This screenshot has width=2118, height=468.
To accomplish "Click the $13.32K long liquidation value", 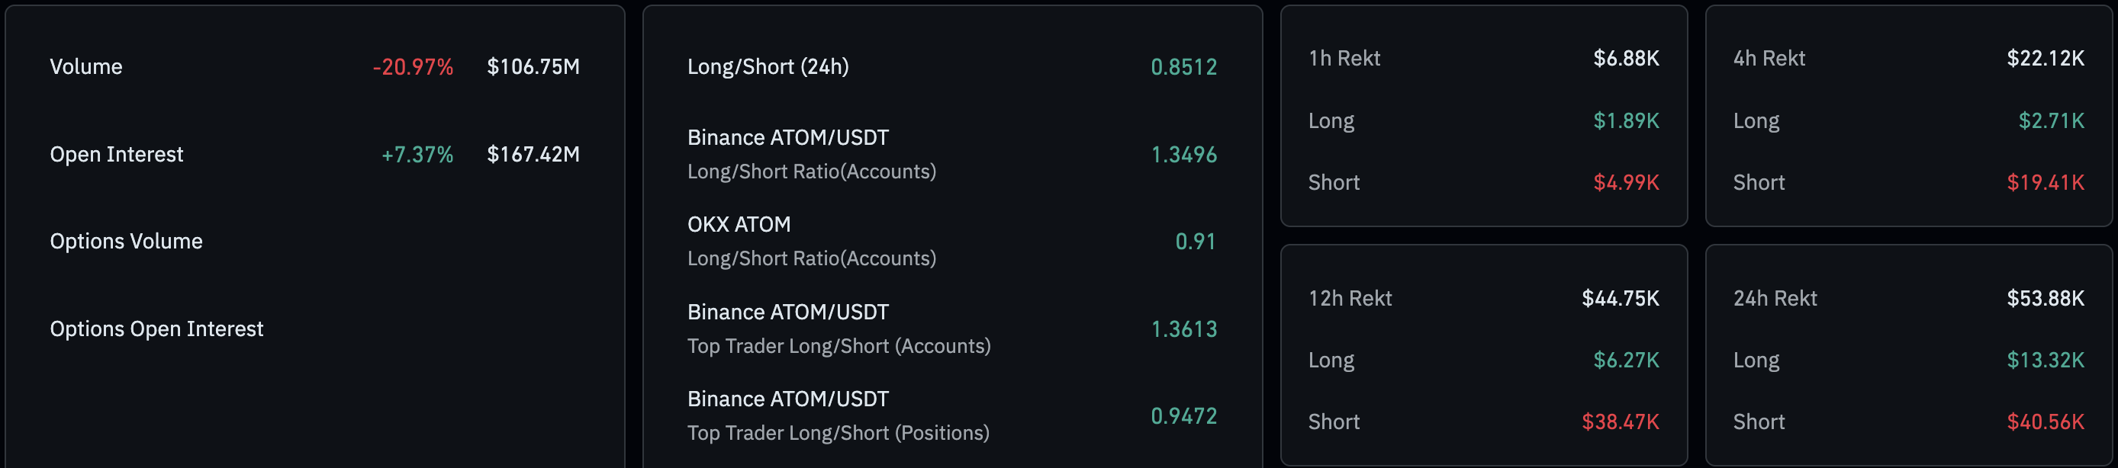I will [x=2045, y=361].
